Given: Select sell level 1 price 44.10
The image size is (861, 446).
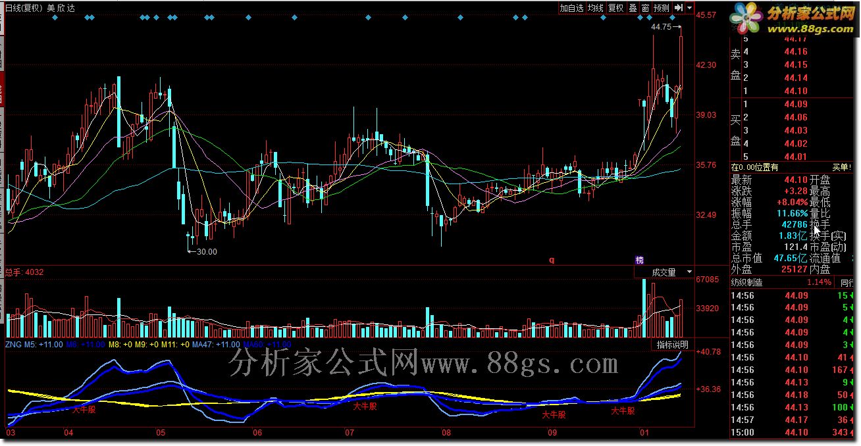Looking at the screenshot, I should click(x=796, y=91).
